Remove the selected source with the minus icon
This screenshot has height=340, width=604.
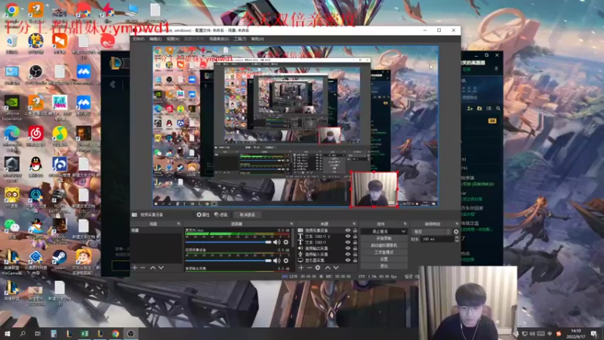(310, 267)
